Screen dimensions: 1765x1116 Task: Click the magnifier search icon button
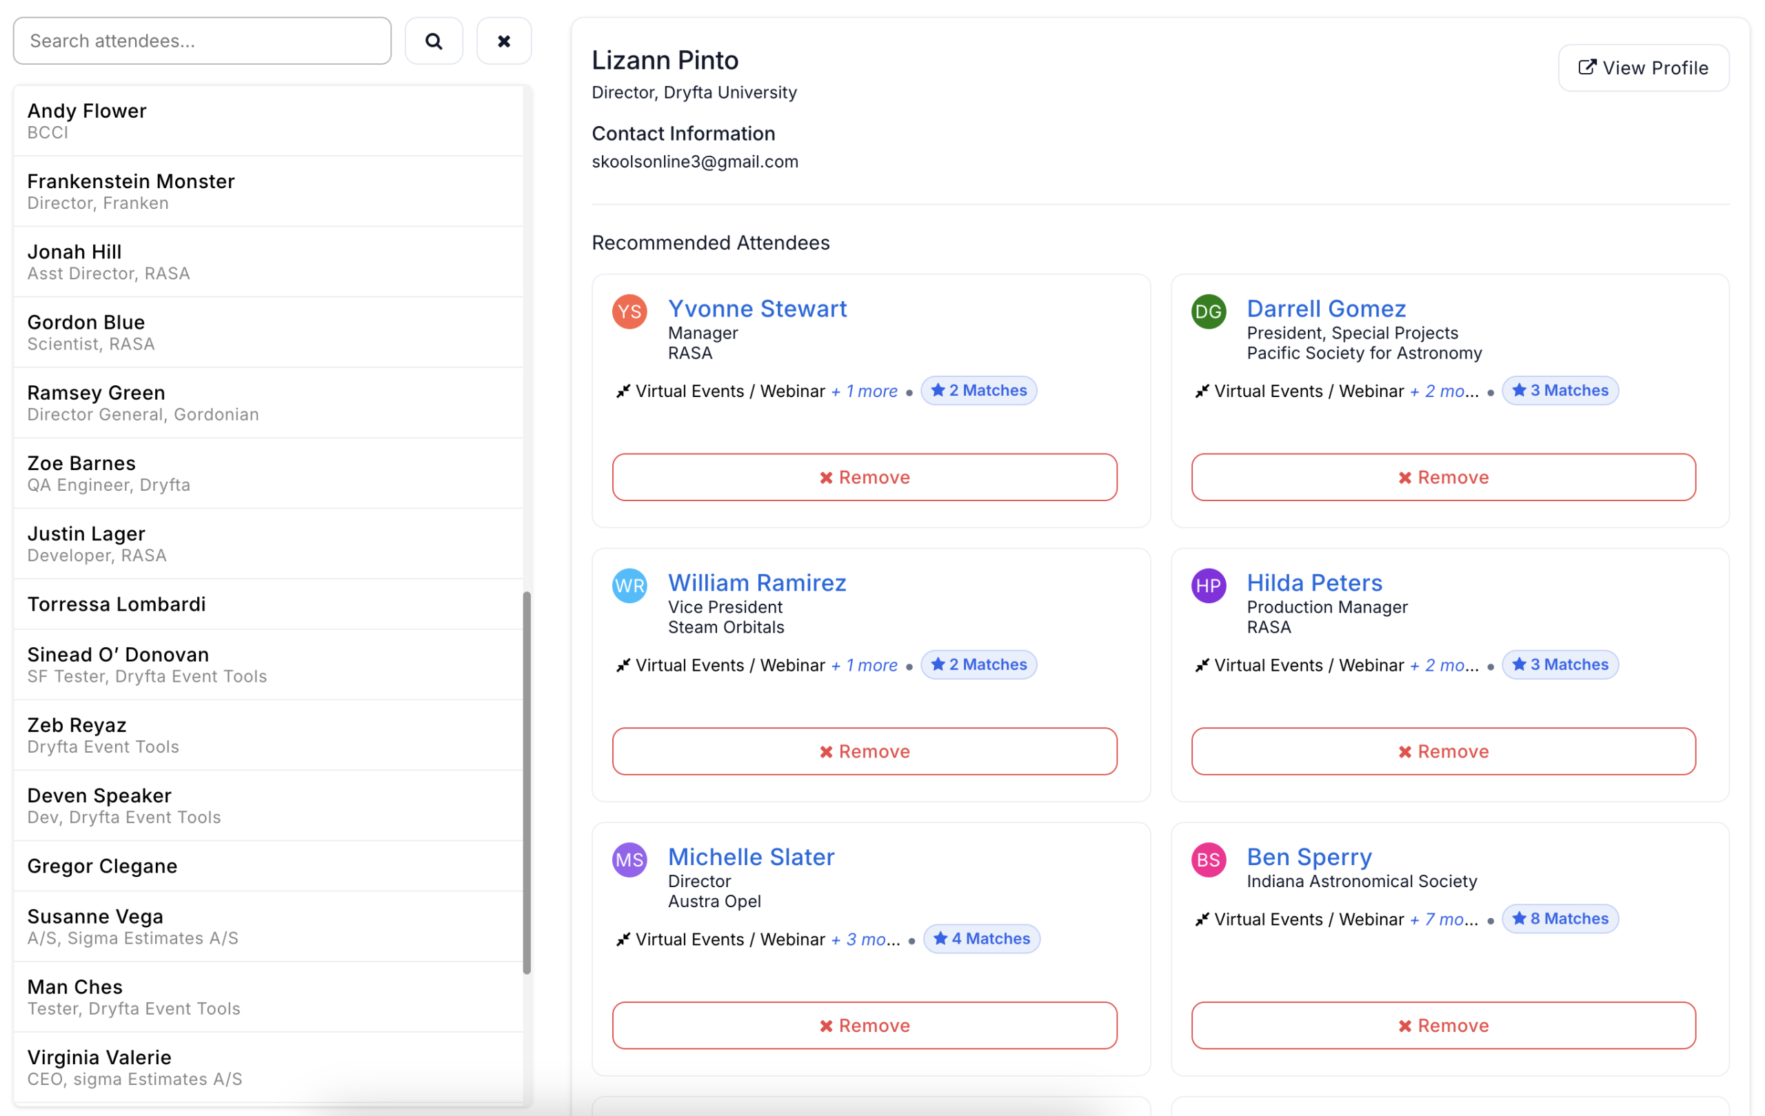click(433, 41)
